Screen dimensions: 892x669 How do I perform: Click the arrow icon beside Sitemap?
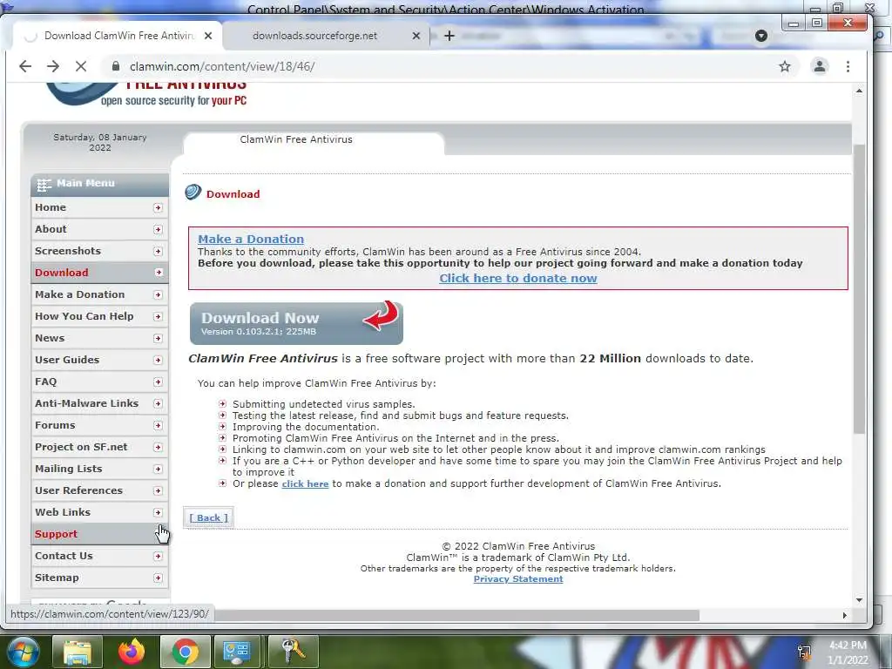[x=159, y=578]
